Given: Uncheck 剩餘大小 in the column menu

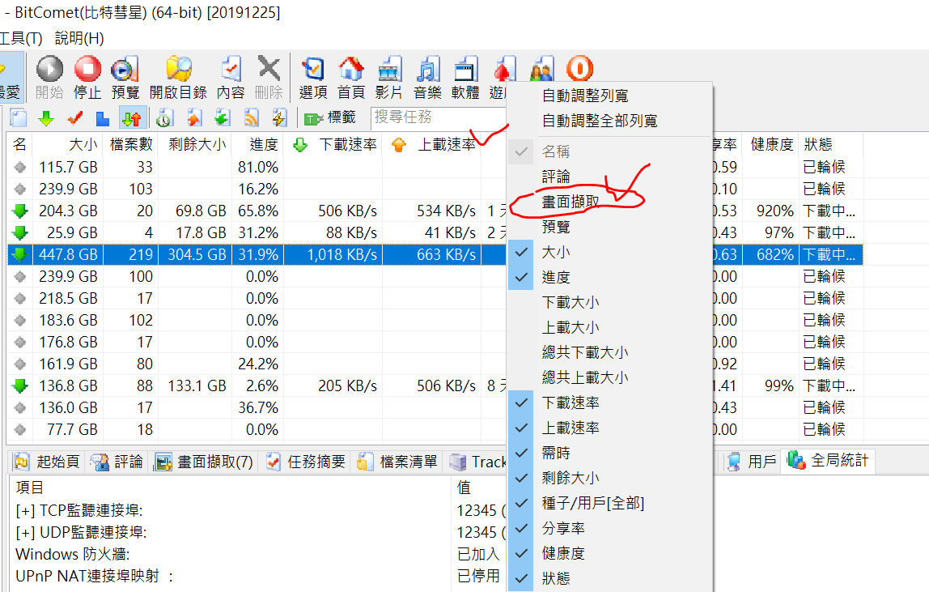Looking at the screenshot, I should click(x=610, y=478).
